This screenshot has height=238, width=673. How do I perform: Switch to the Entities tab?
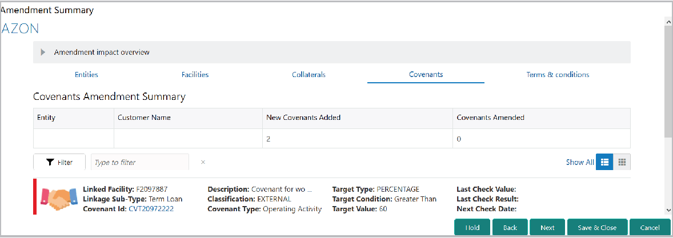click(x=86, y=75)
